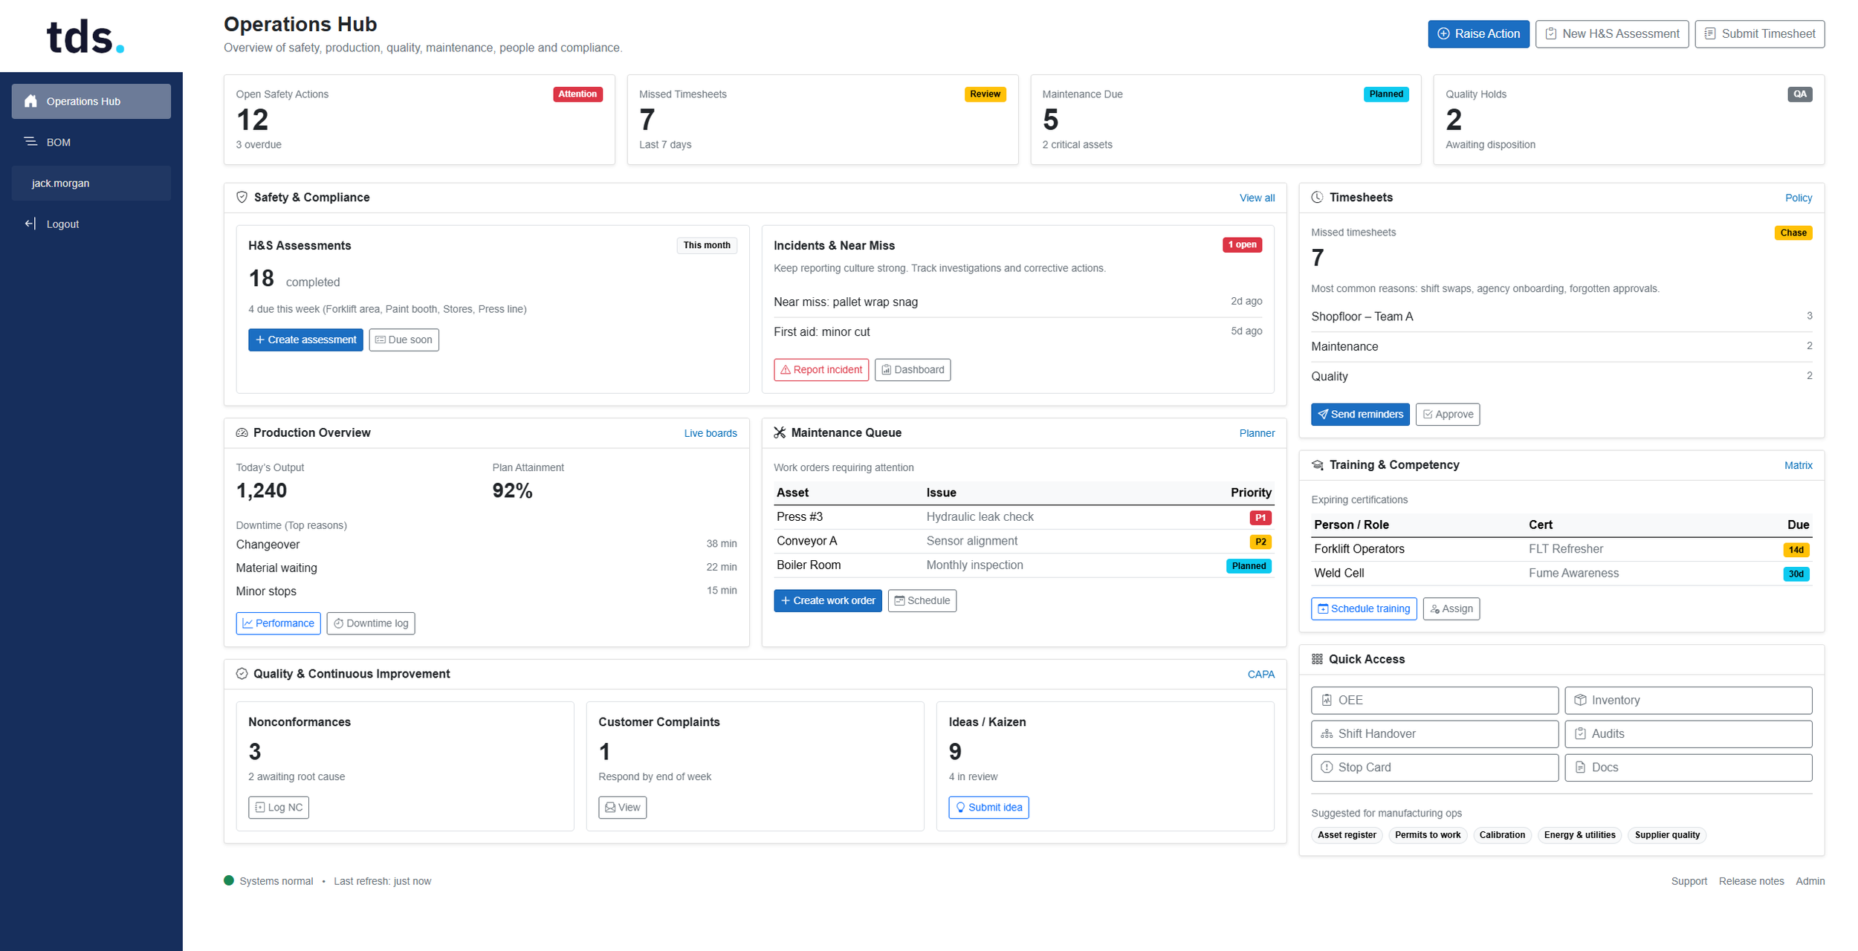Click Logout in the sidebar
The height and width of the screenshot is (951, 1858).
(x=91, y=224)
